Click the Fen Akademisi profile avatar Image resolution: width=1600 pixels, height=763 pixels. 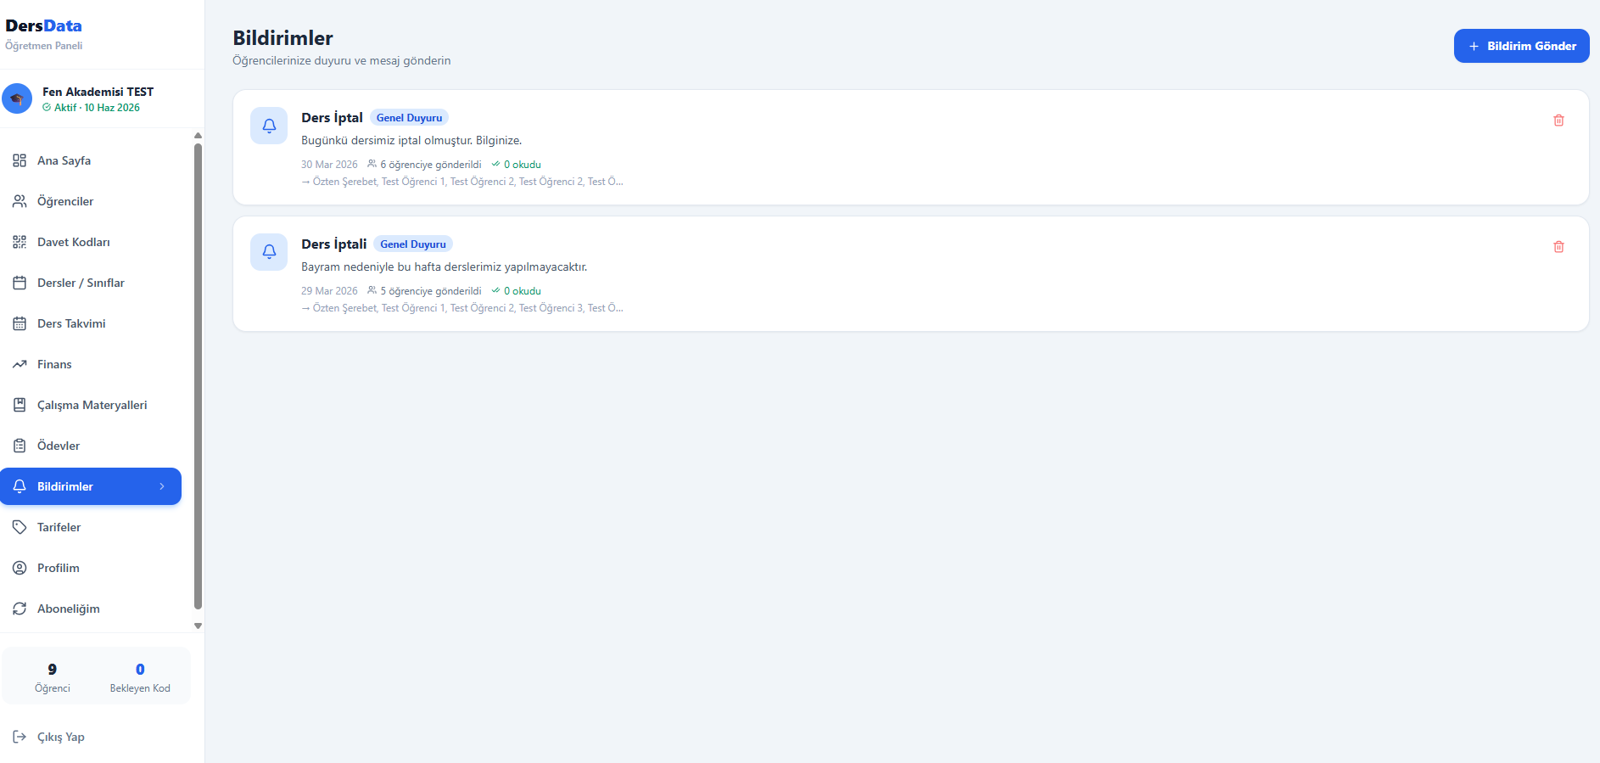click(x=17, y=98)
